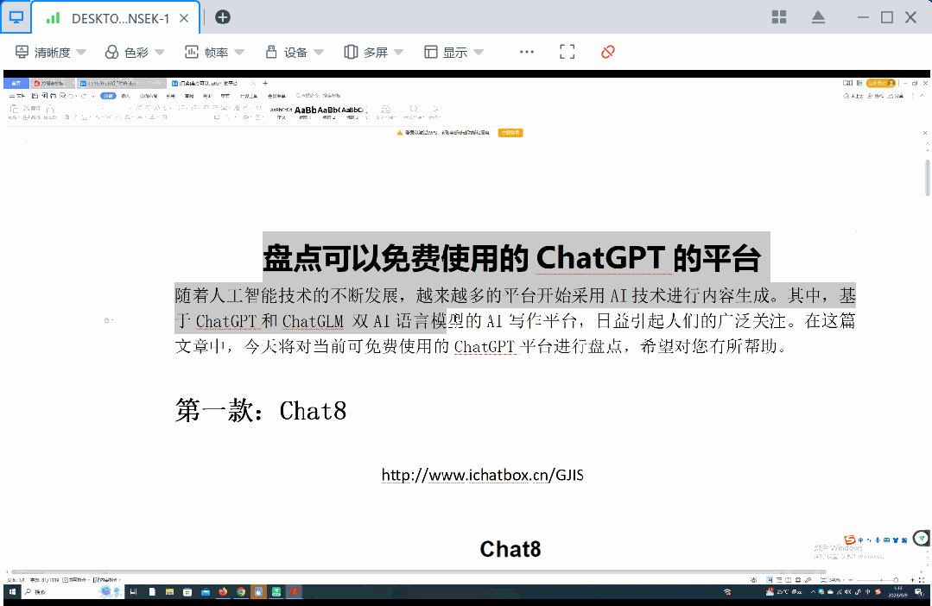Image resolution: width=932 pixels, height=606 pixels.
Task: Click the remote Windows Start button
Action: [x=12, y=591]
